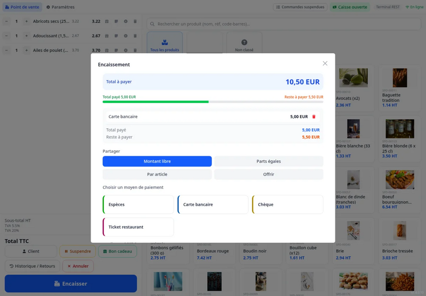This screenshot has height=296, width=426.
Task: Choose Parts égales split mode
Action: pyautogui.click(x=269, y=161)
